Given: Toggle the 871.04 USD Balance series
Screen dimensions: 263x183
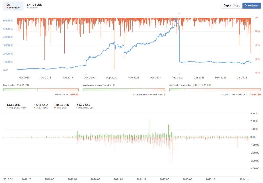Looking at the screenshot, I should coord(34,6).
